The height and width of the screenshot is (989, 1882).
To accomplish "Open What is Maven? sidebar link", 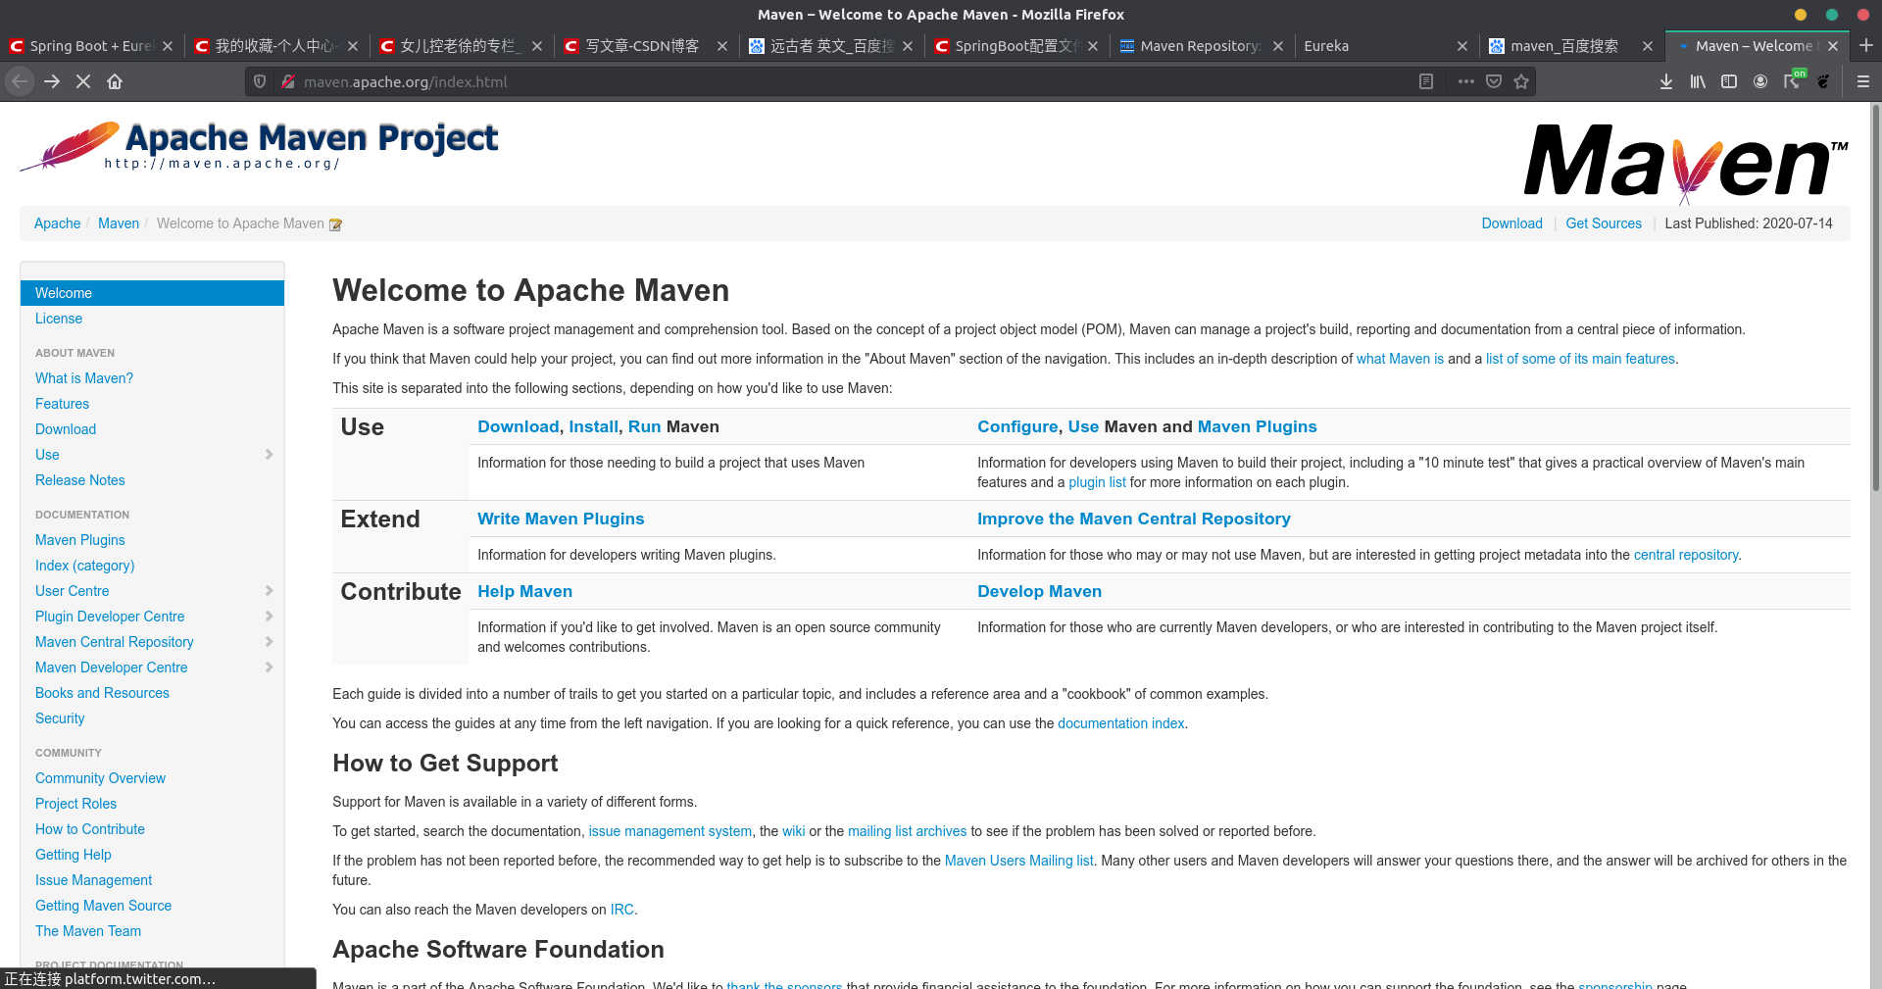I will pos(84,378).
